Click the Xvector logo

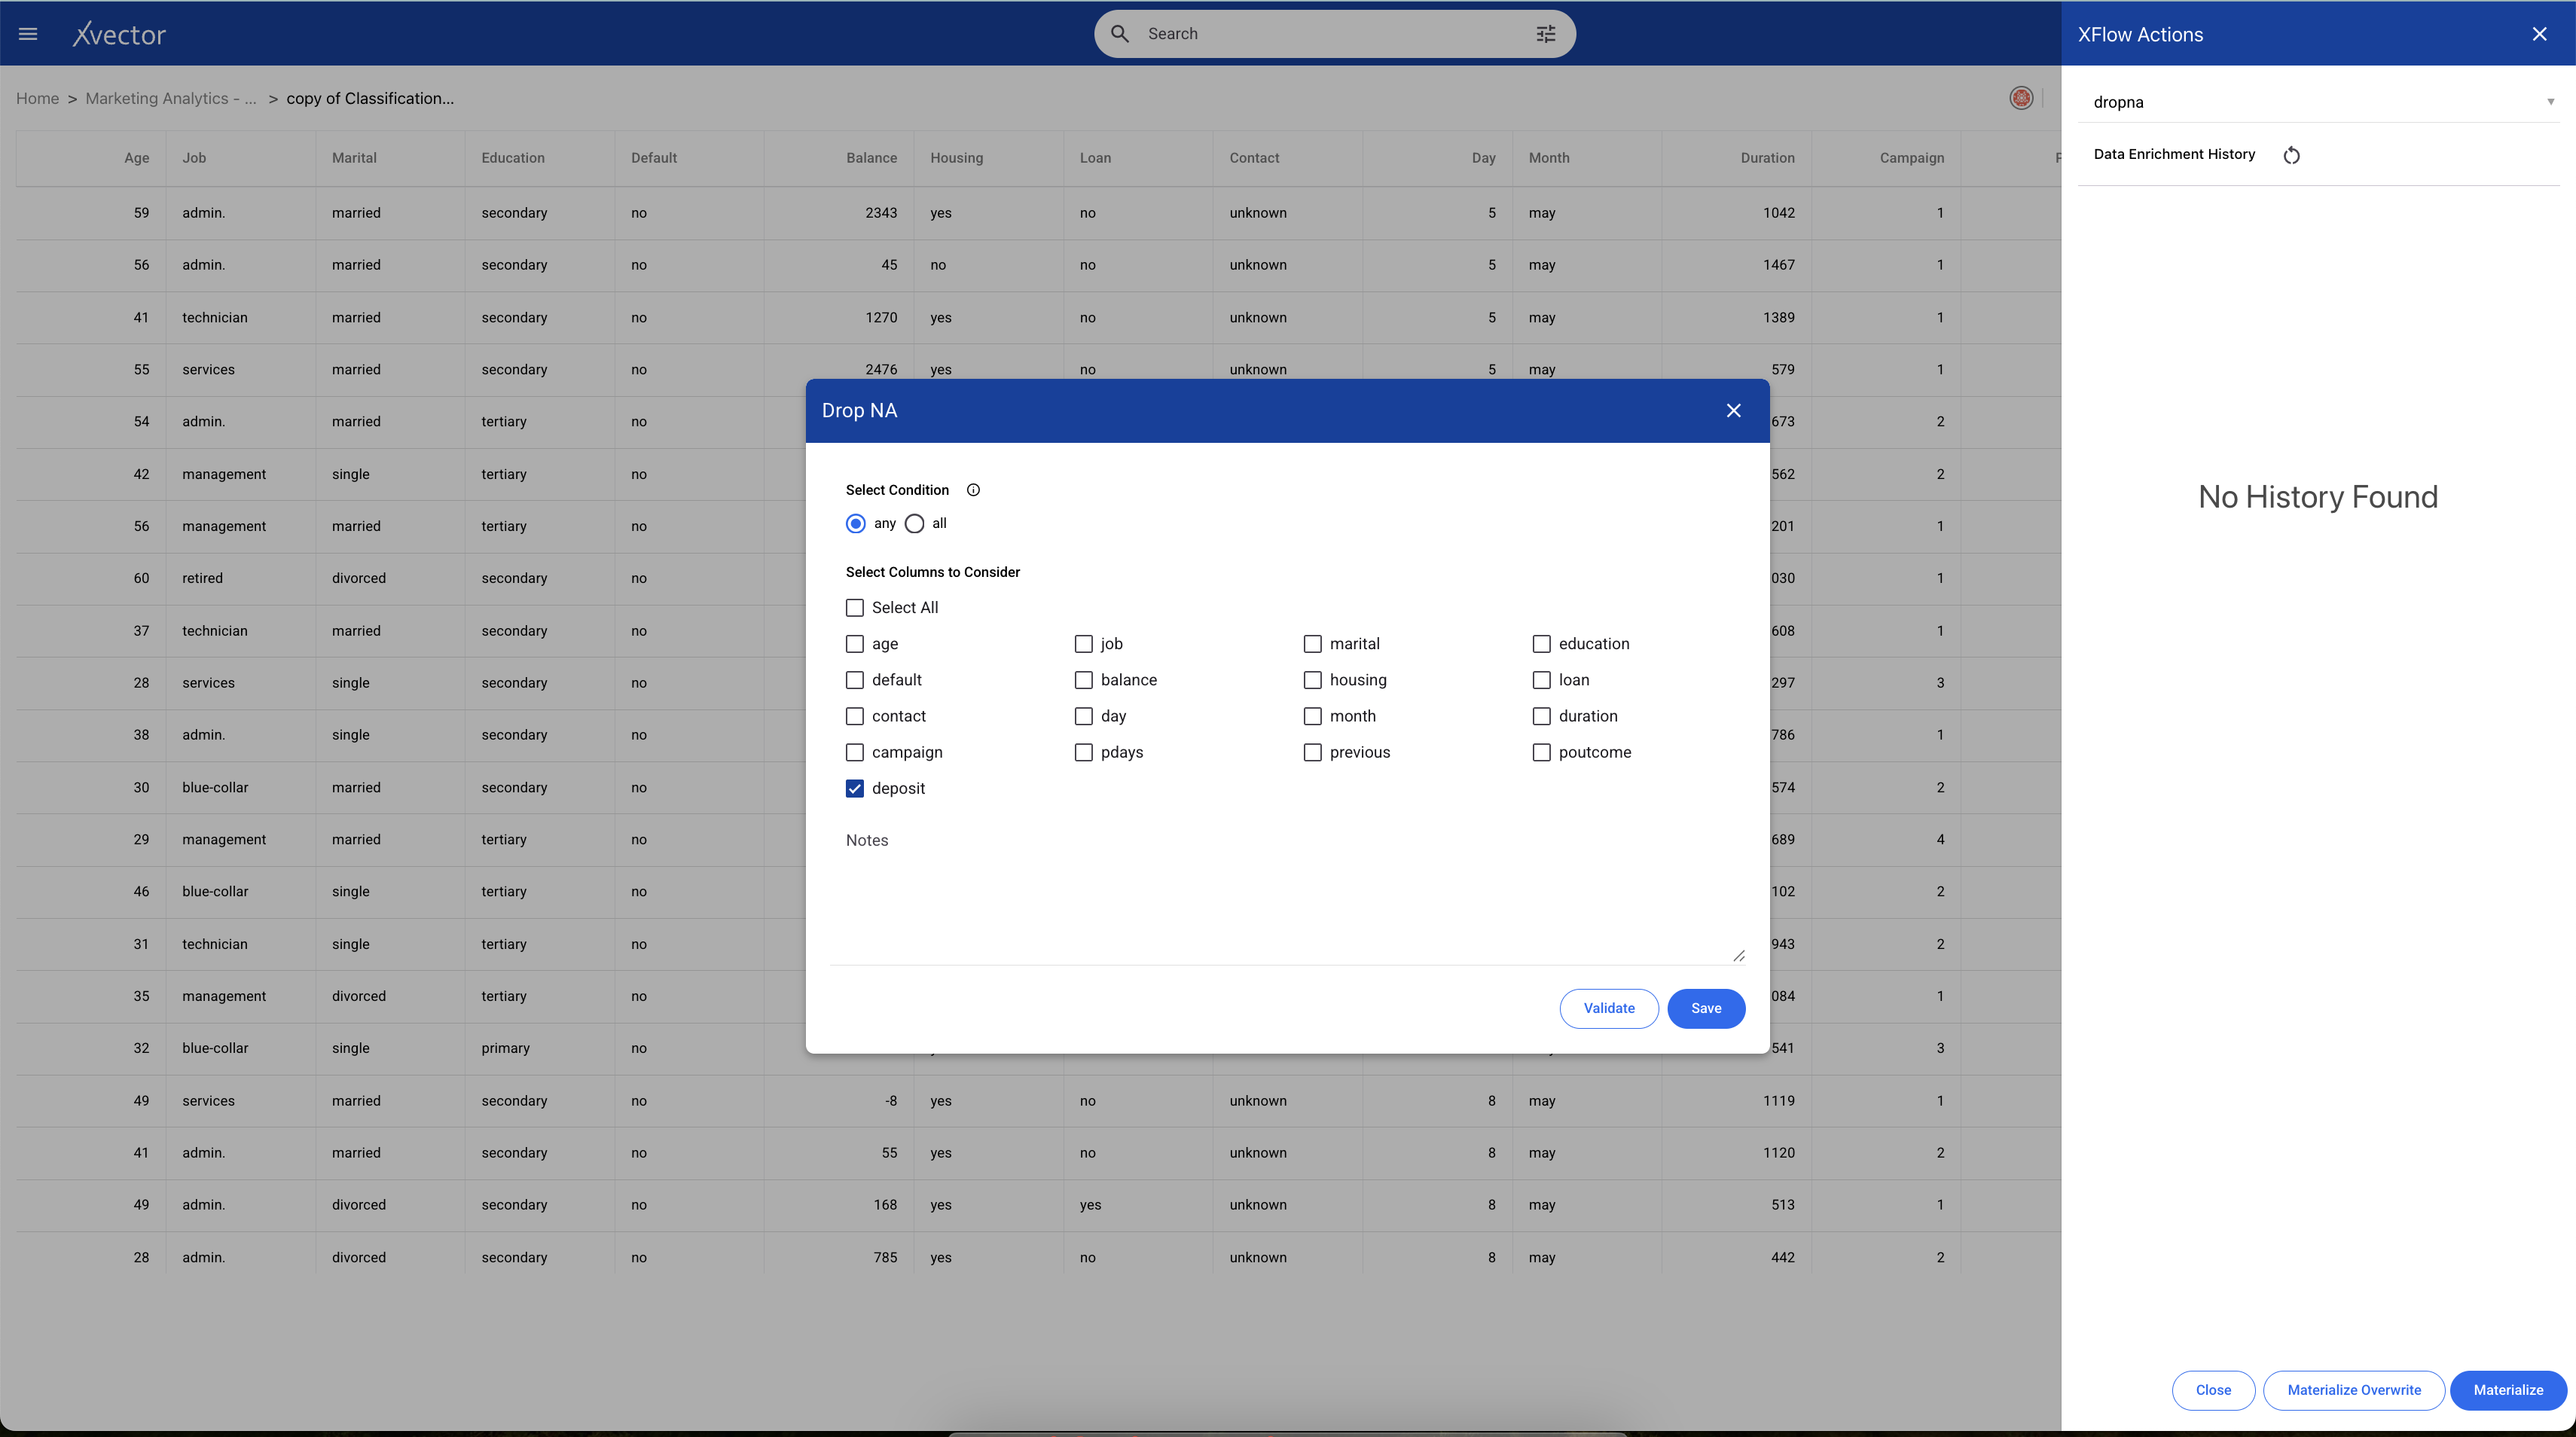(x=119, y=34)
